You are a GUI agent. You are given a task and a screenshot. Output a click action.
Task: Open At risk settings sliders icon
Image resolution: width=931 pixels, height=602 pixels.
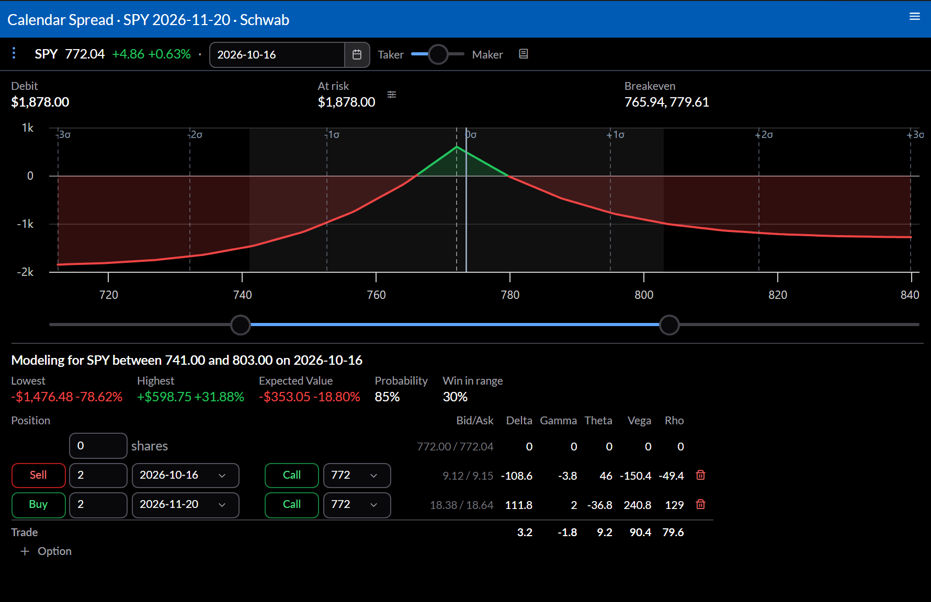392,95
